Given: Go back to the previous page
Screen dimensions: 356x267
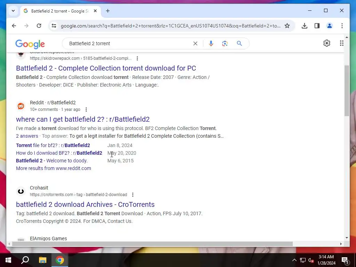Looking at the screenshot, I should coord(14,26).
